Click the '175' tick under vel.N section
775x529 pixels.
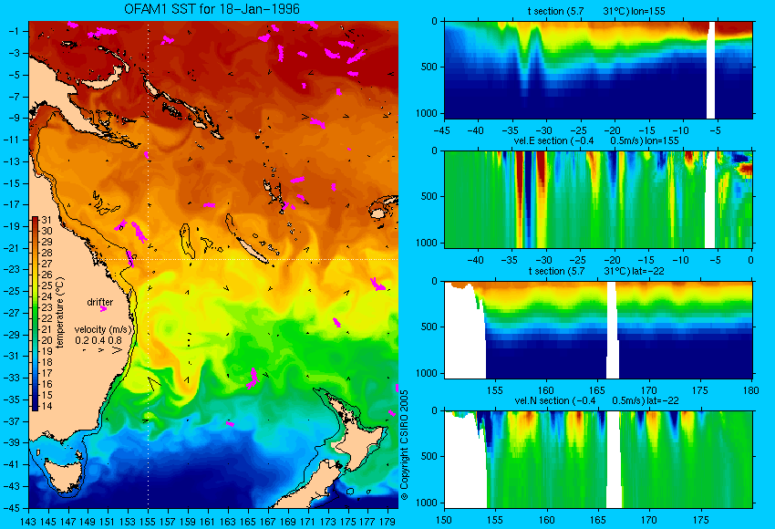click(700, 520)
